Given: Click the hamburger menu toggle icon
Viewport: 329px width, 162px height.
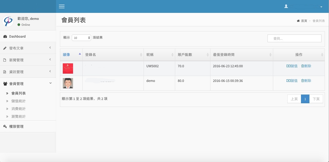Looking at the screenshot, I should tap(62, 6).
